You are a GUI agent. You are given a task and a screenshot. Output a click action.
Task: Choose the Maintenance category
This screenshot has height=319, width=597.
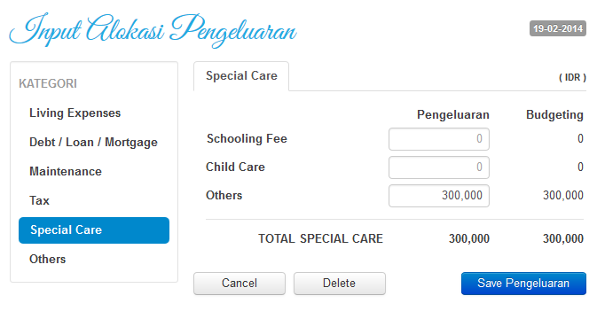coord(66,172)
